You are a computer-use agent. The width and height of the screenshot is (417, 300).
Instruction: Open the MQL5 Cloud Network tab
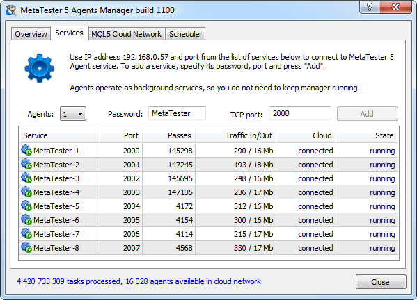[x=126, y=34]
